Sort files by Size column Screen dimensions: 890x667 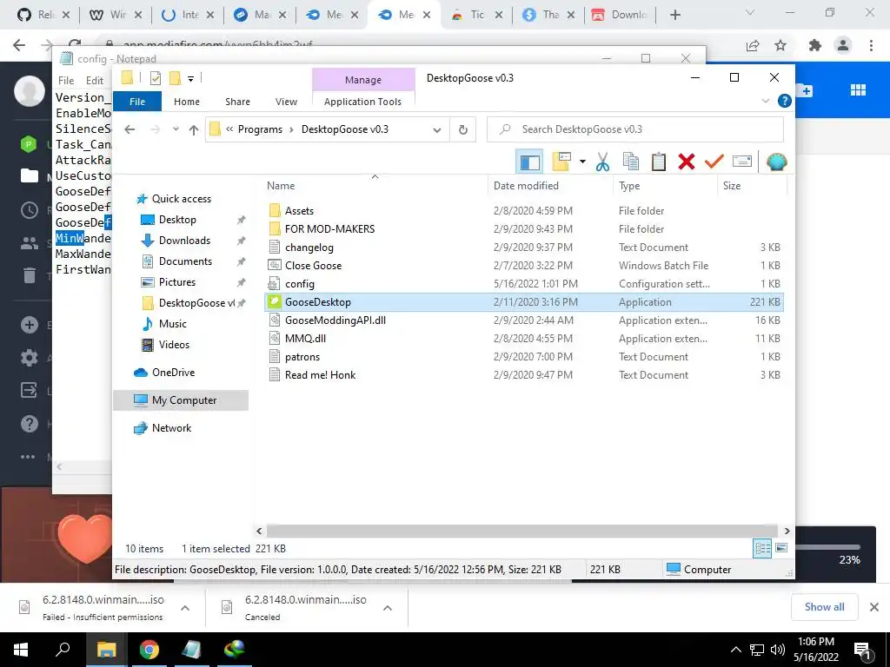click(732, 186)
